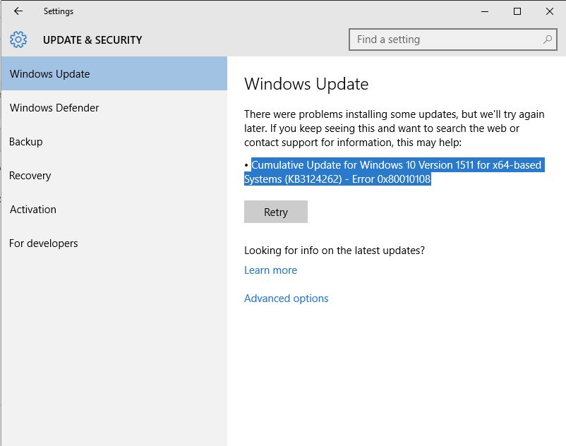Go back with the arrow icon
The width and height of the screenshot is (566, 446).
18,11
